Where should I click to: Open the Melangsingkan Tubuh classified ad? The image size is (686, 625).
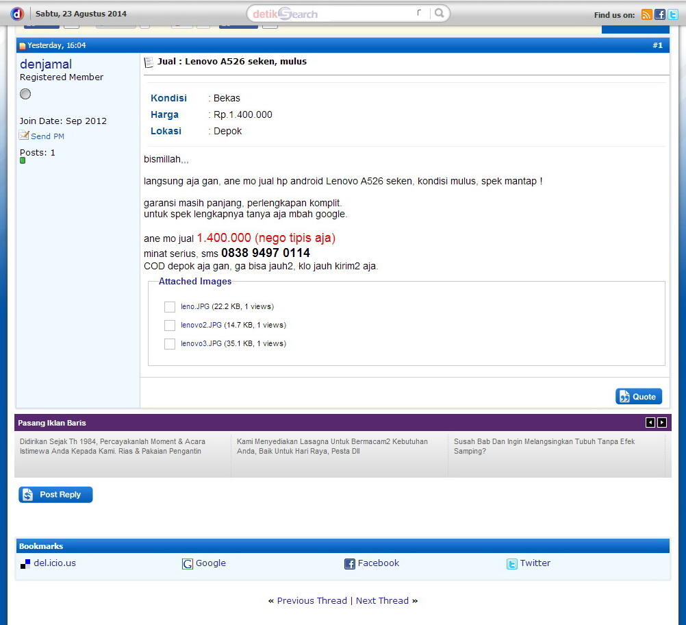(x=544, y=446)
